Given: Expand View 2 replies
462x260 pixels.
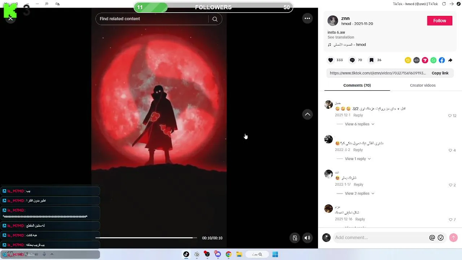Looking at the screenshot, I should pos(359,194).
